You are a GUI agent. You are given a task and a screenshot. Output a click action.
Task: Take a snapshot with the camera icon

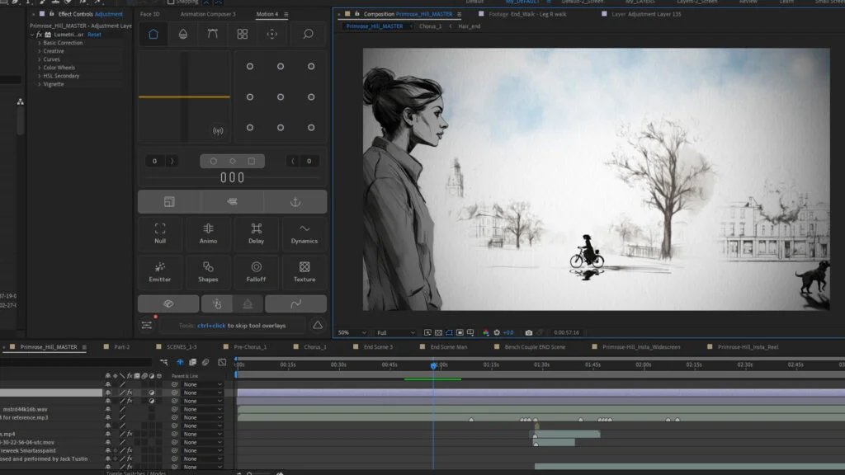pos(529,333)
